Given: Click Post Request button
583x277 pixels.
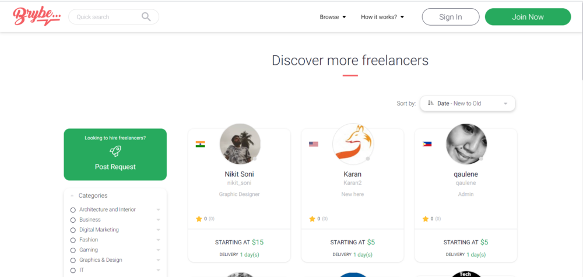Looking at the screenshot, I should point(115,155).
